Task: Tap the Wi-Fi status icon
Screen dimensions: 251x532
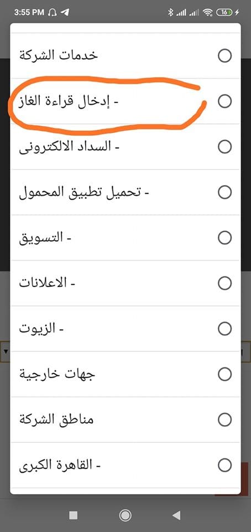Action: [x=207, y=13]
